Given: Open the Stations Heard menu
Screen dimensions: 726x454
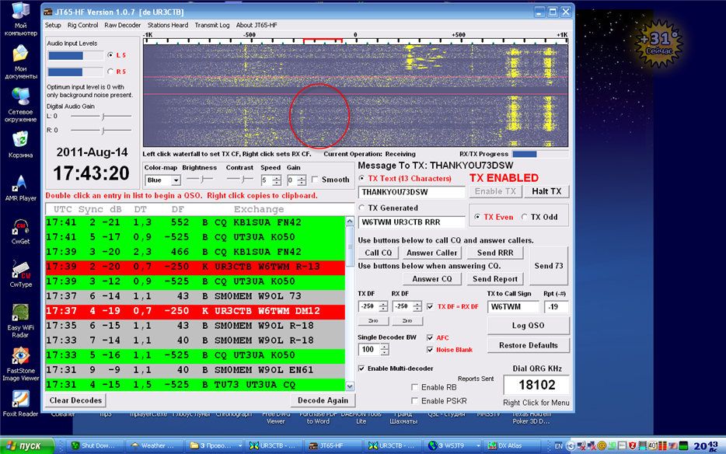Looking at the screenshot, I should 168,25.
